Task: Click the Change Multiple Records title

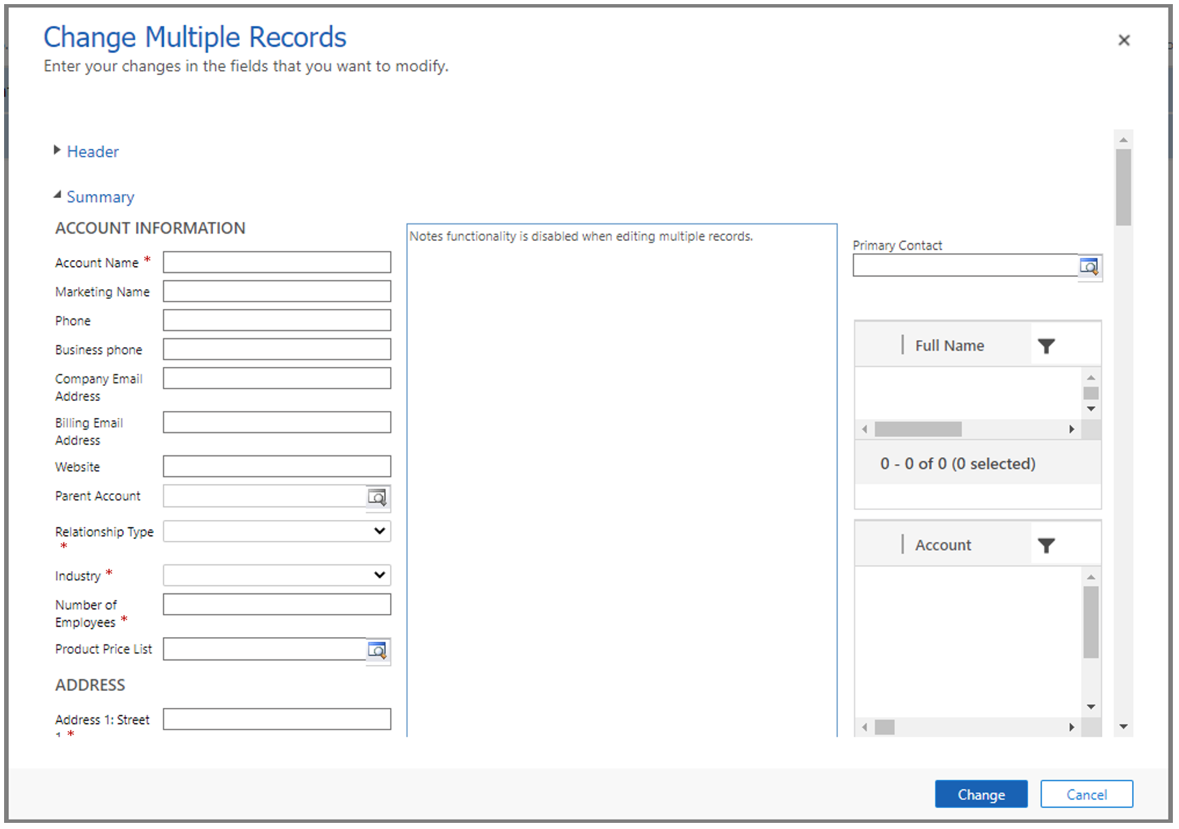Action: (195, 37)
